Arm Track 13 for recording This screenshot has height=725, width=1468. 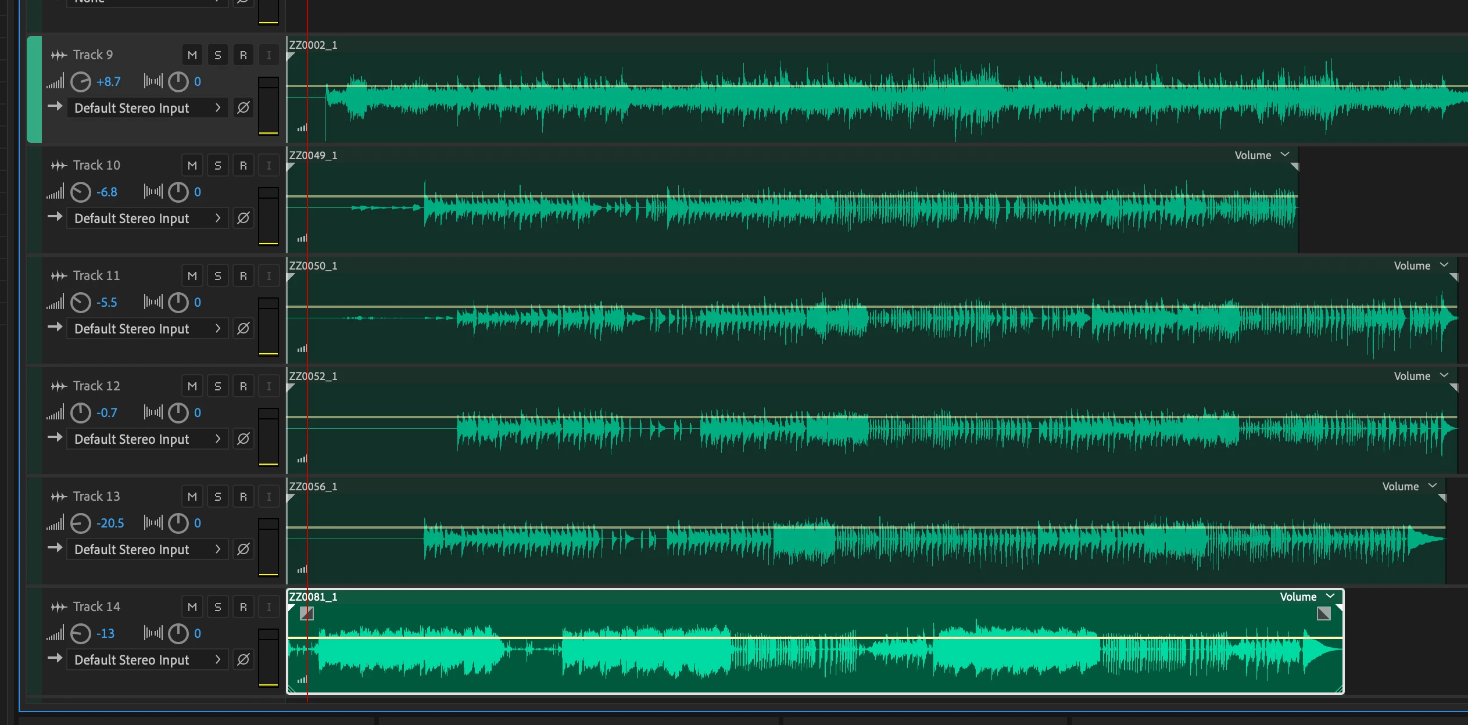point(244,497)
